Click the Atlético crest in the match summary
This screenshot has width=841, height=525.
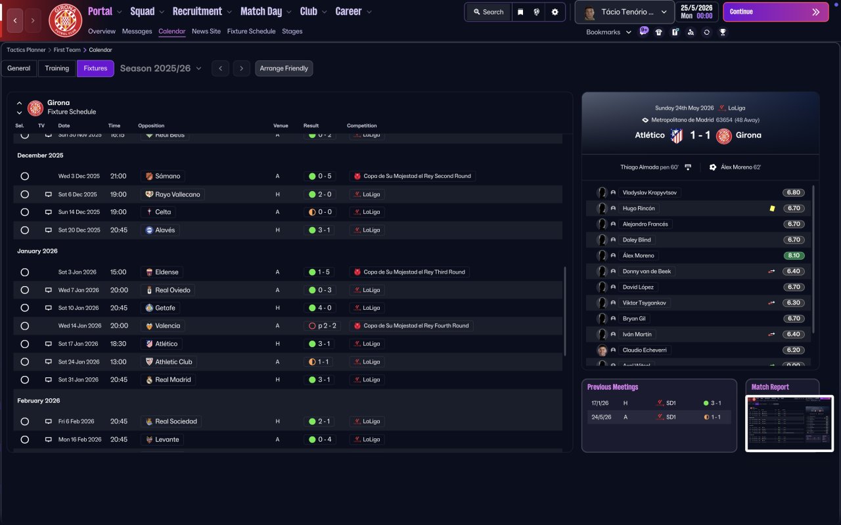(677, 135)
